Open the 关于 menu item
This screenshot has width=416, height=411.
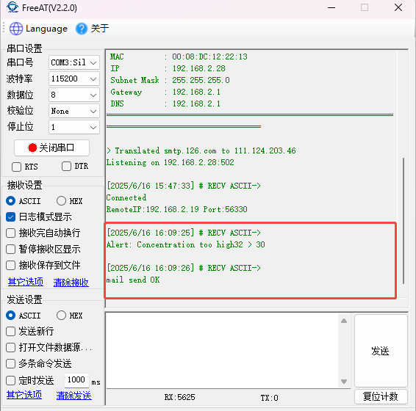(x=93, y=29)
